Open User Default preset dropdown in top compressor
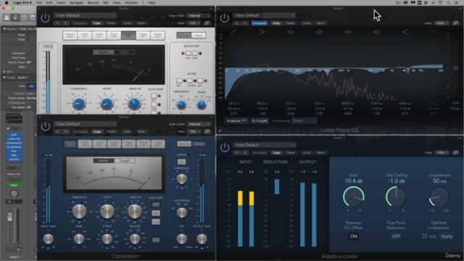This screenshot has height=261, width=464. click(85, 15)
